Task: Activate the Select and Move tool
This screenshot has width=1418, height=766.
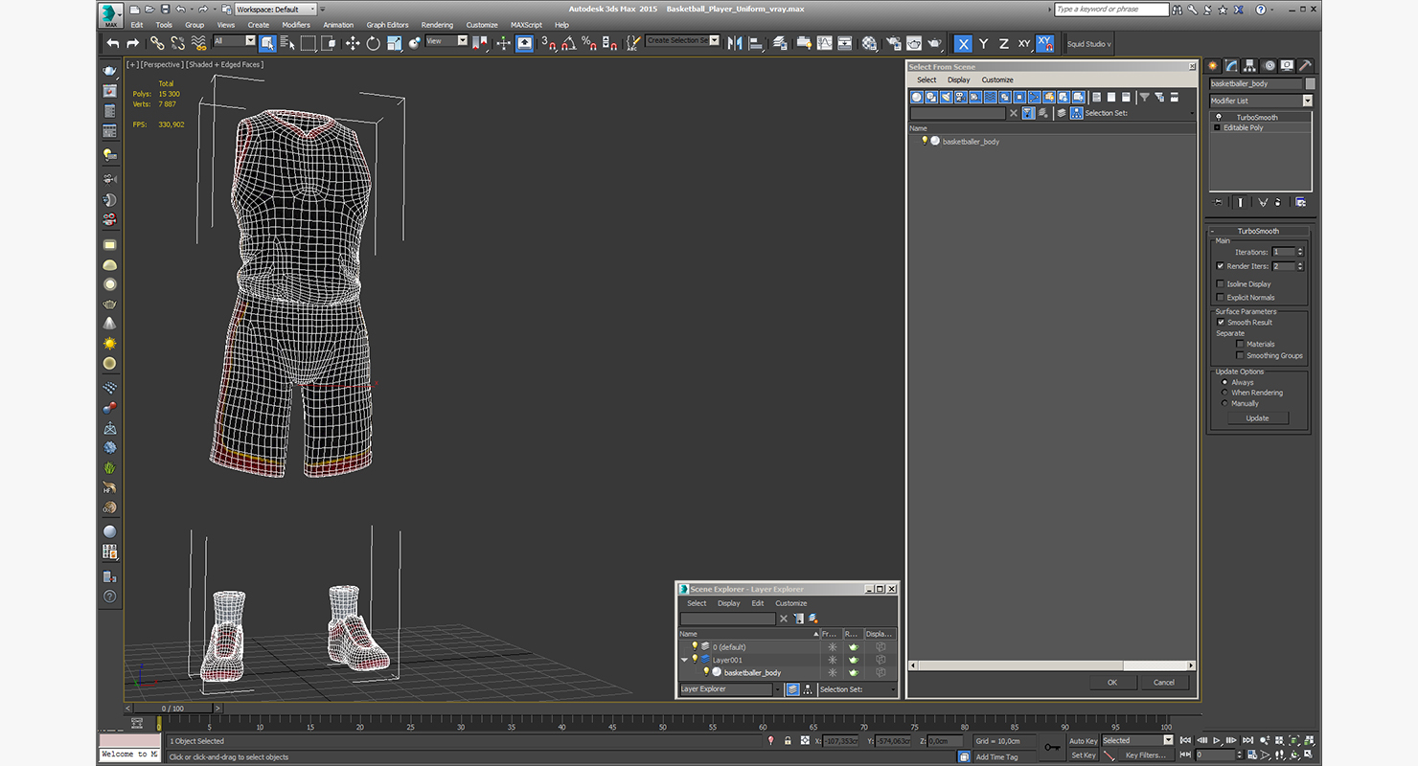Action: (353, 43)
